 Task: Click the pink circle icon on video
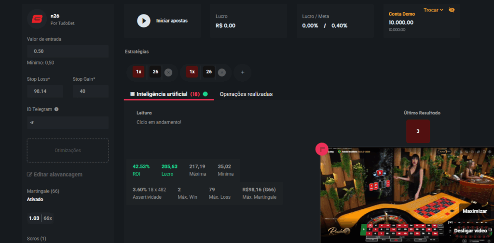click(x=321, y=149)
